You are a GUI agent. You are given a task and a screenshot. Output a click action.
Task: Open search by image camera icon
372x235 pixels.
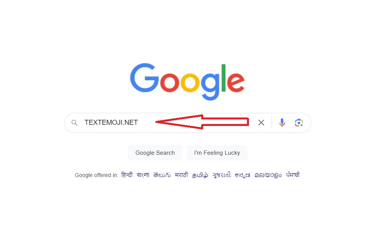[x=299, y=122]
